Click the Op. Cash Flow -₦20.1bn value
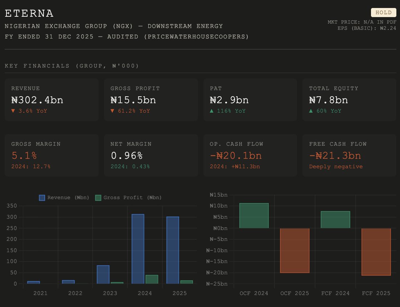The image size is (400, 307). pyautogui.click(x=236, y=155)
